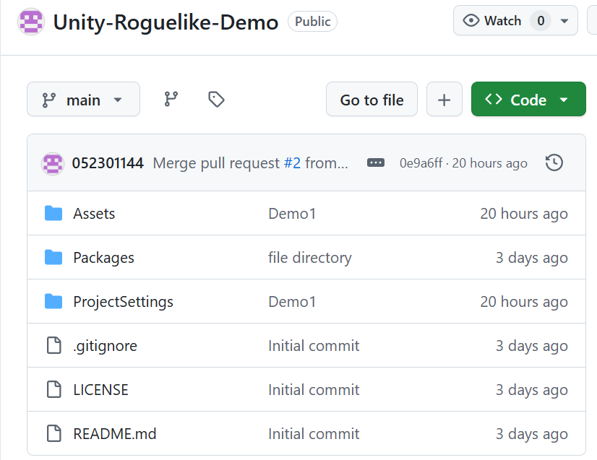Click 'file directory' commit message in Packages row
The width and height of the screenshot is (597, 460).
click(310, 258)
